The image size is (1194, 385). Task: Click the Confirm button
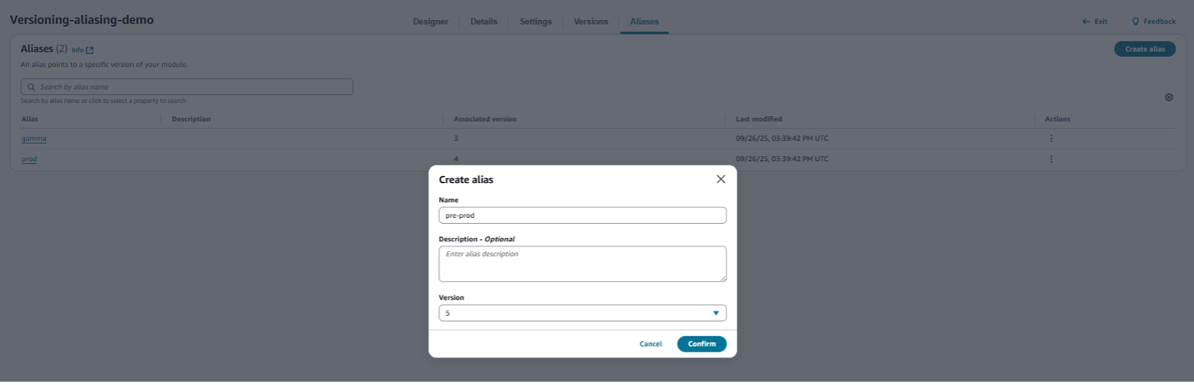(701, 344)
